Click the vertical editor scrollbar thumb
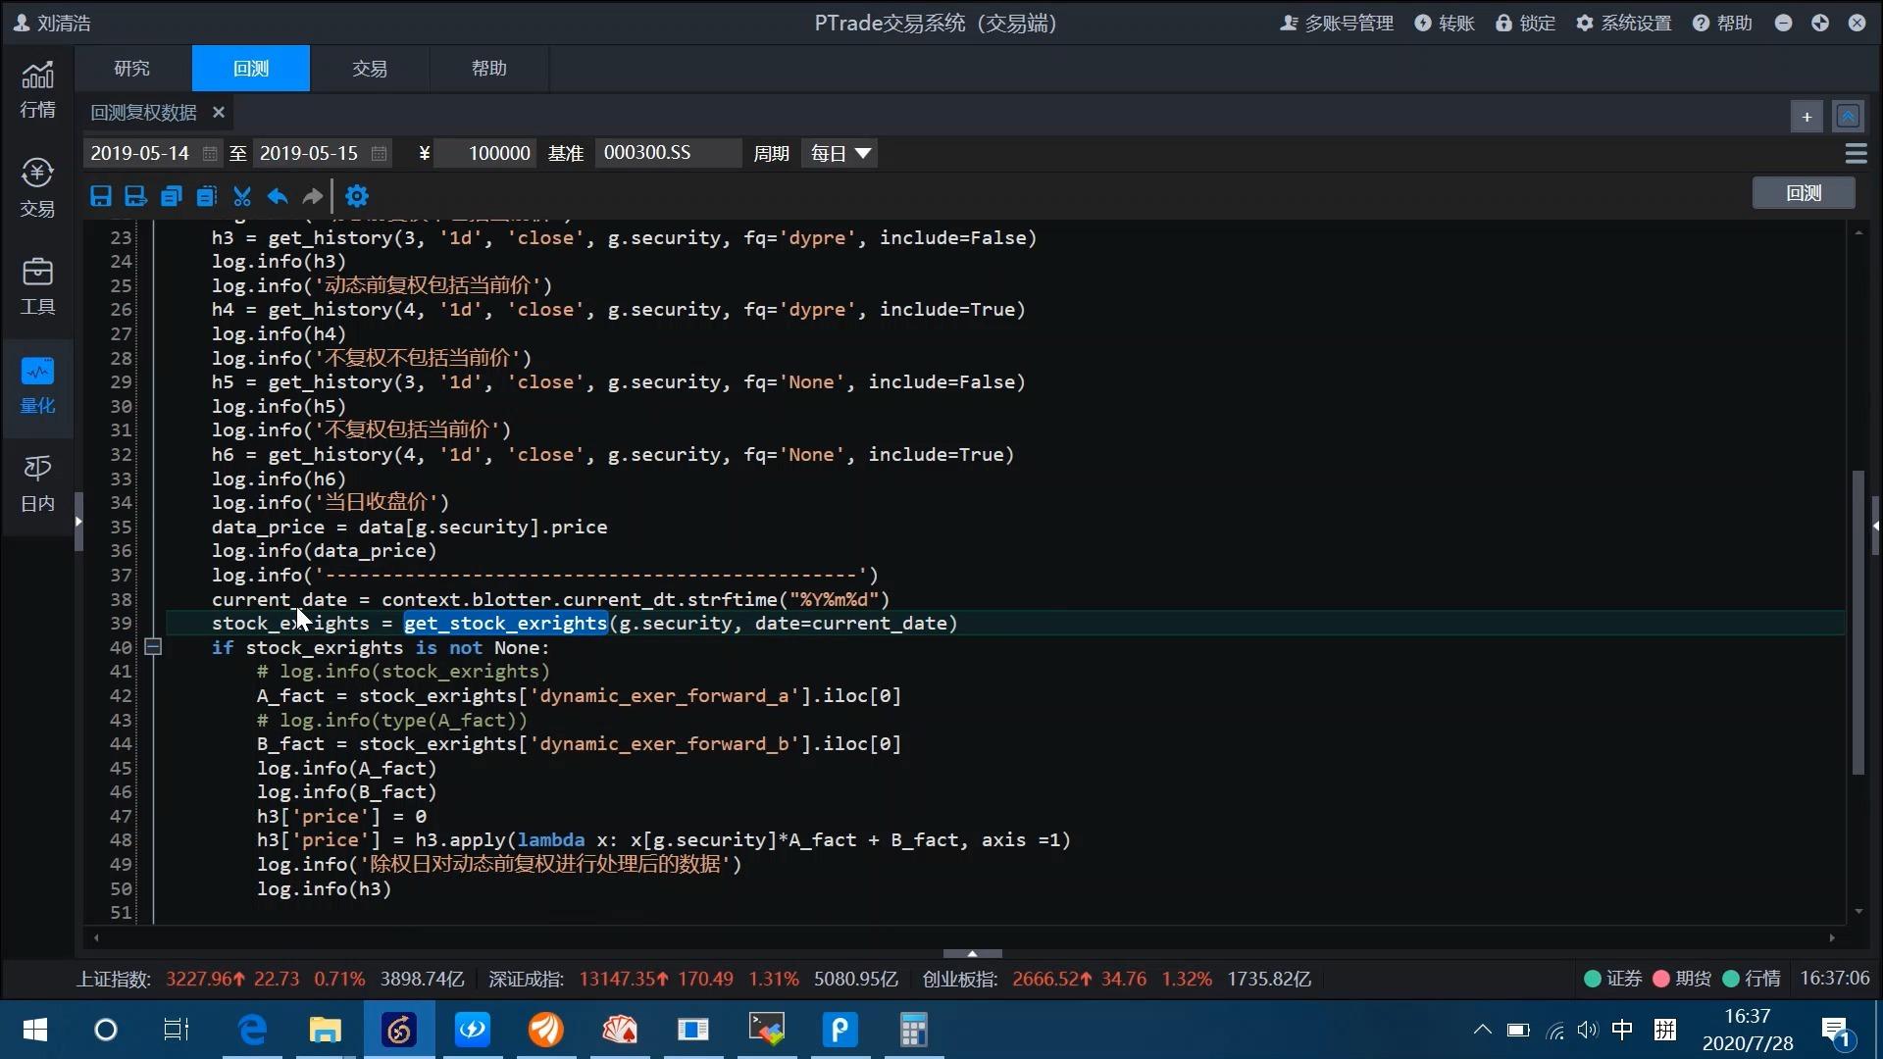 1858,623
